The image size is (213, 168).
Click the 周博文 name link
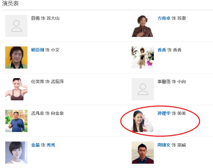point(164,145)
